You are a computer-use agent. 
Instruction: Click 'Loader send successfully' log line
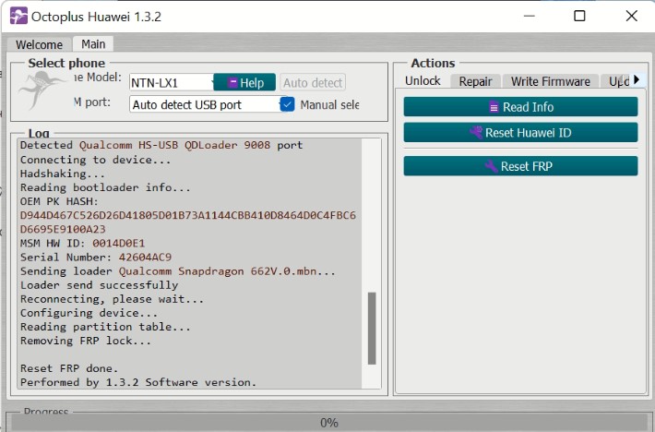(x=99, y=285)
